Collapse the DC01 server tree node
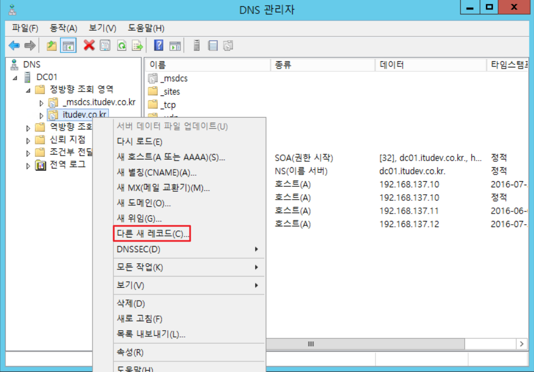The width and height of the screenshot is (534, 372). tap(16, 78)
